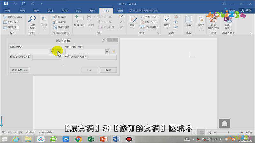Open the 比较 compare dropdown in the ribbon
255x143 pixels.
(x=189, y=22)
